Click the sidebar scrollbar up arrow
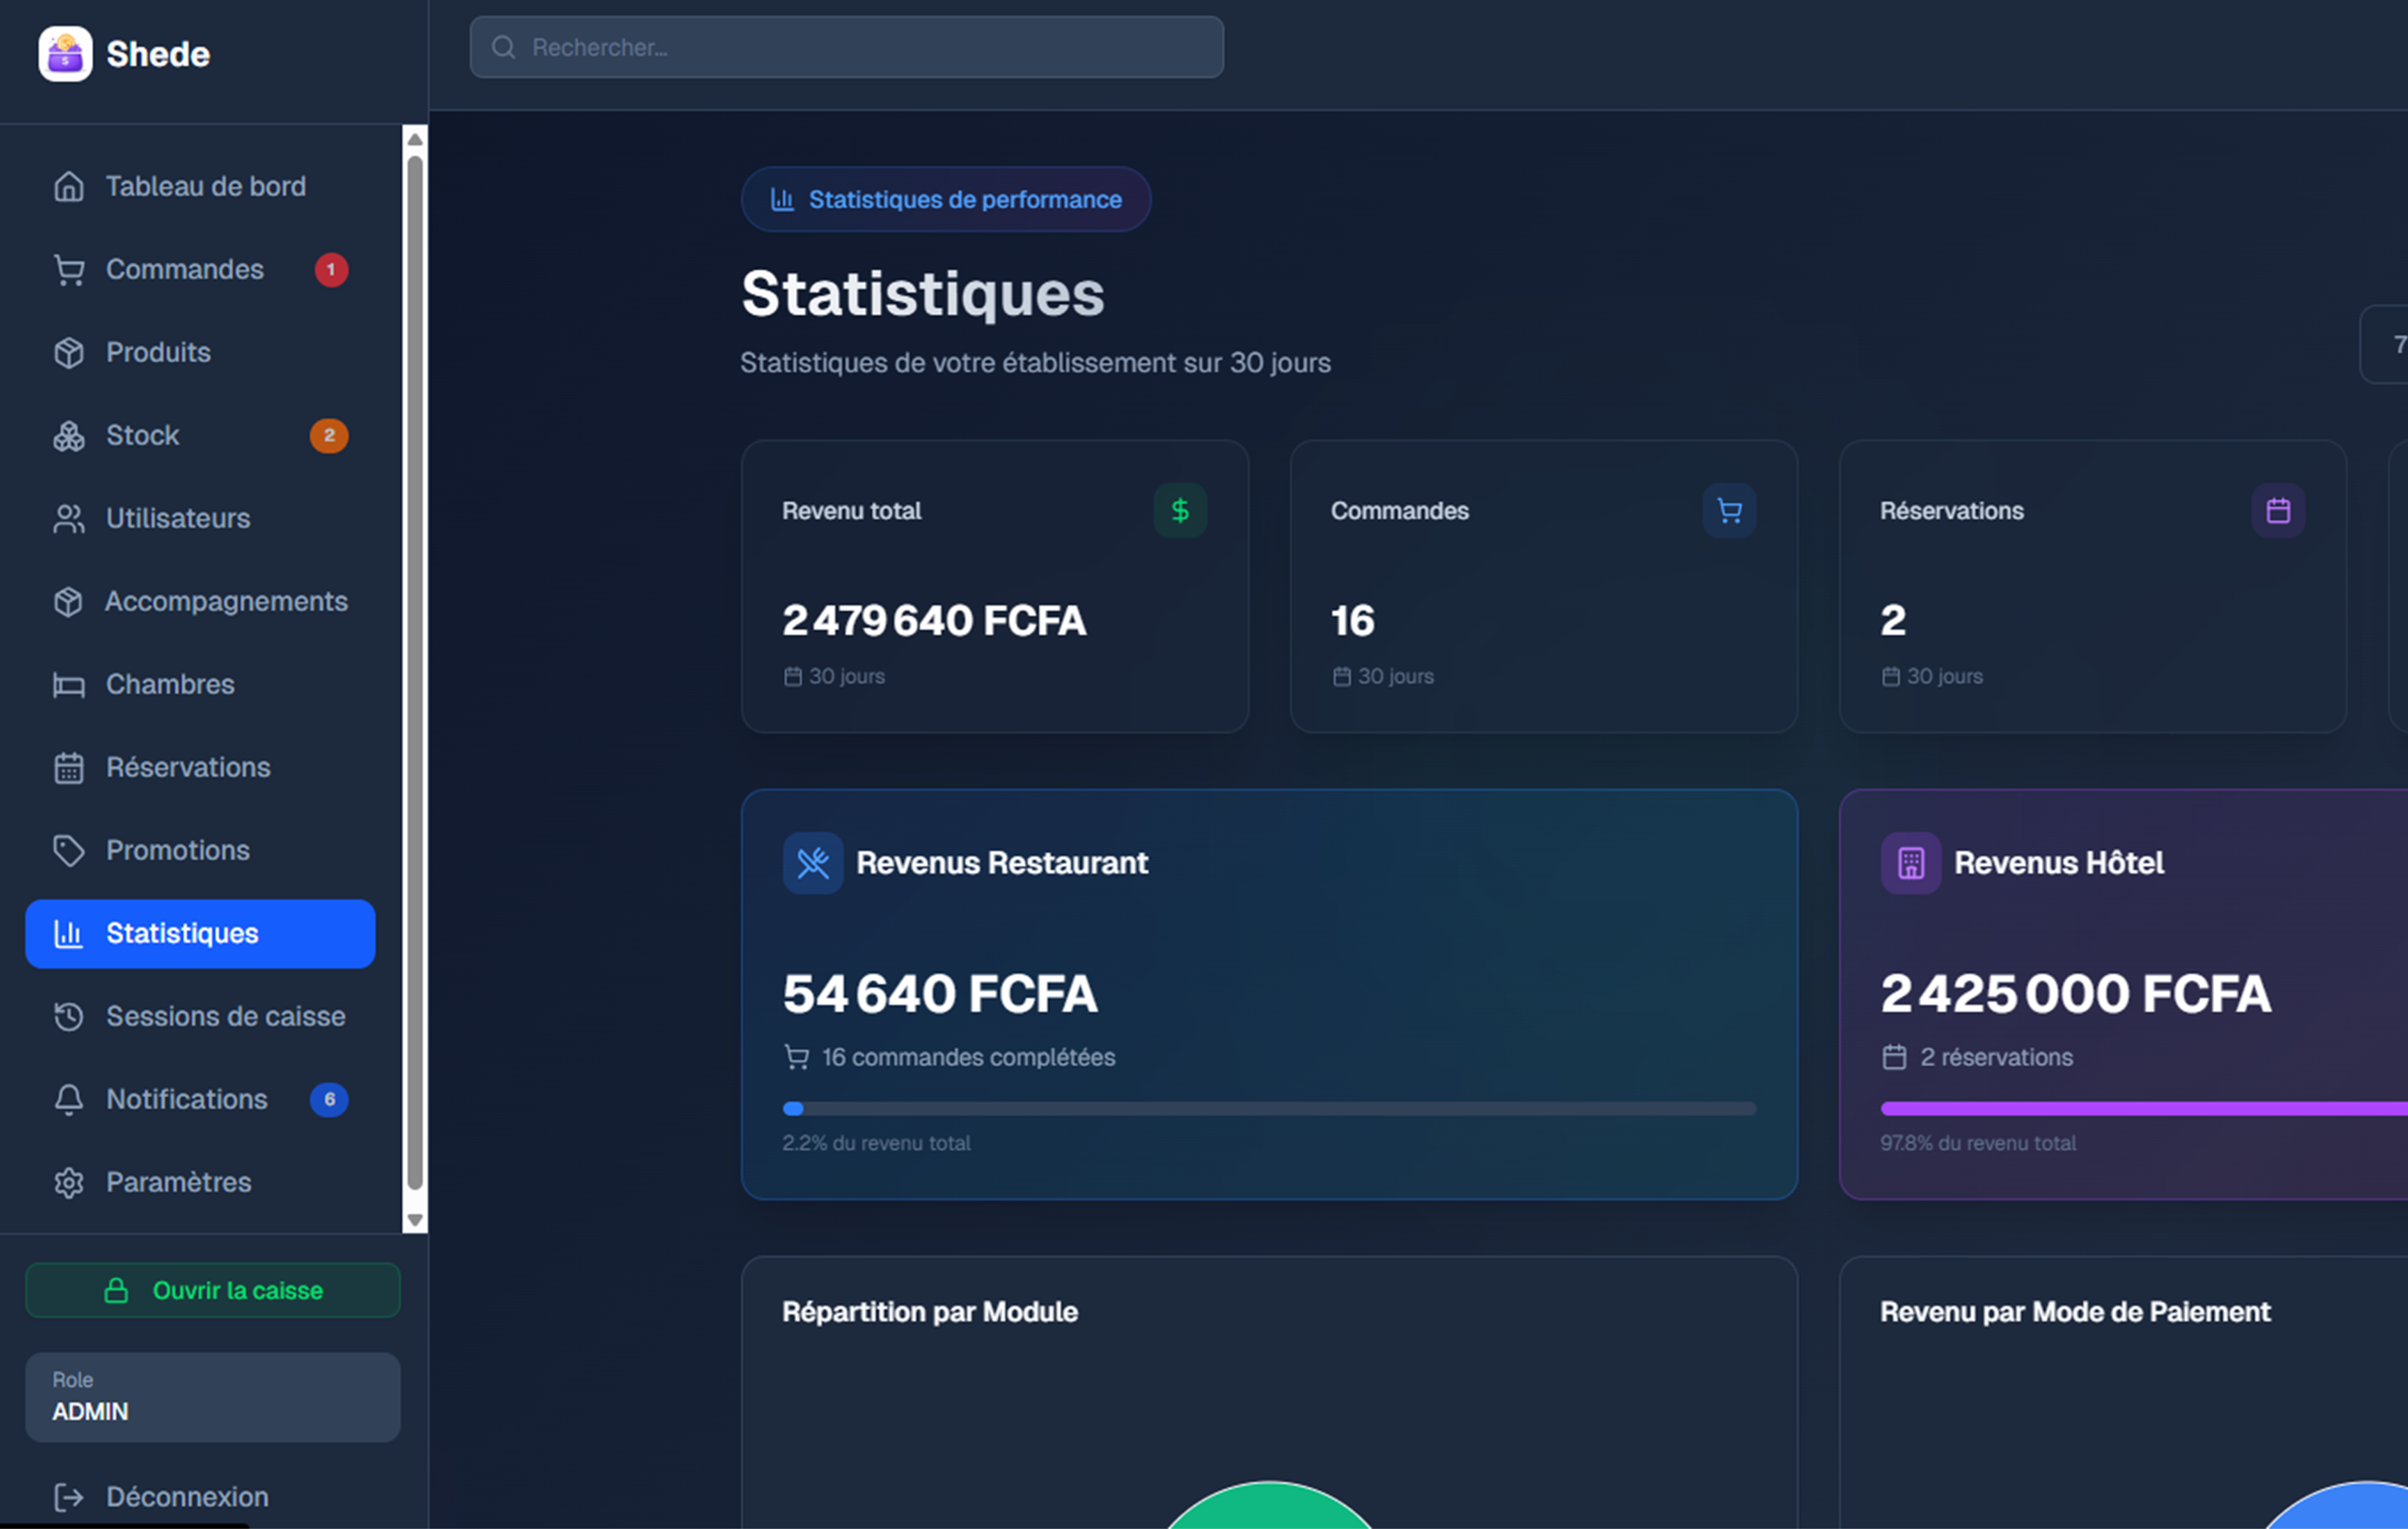The width and height of the screenshot is (2408, 1529). coord(415,139)
